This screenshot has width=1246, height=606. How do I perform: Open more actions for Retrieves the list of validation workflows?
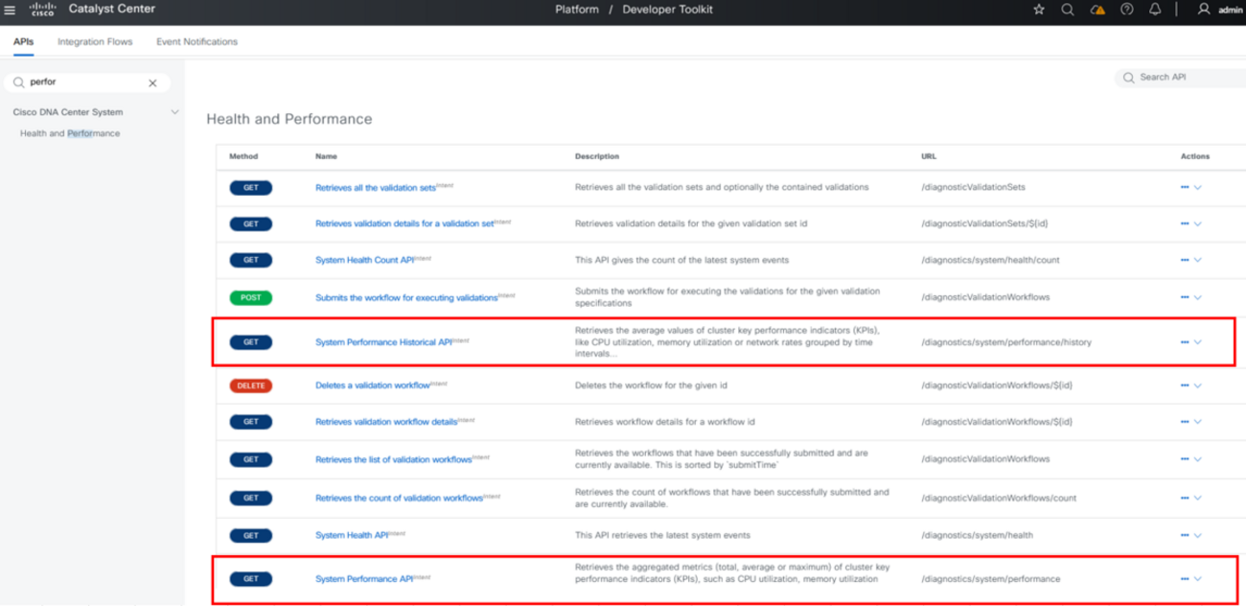click(1185, 459)
